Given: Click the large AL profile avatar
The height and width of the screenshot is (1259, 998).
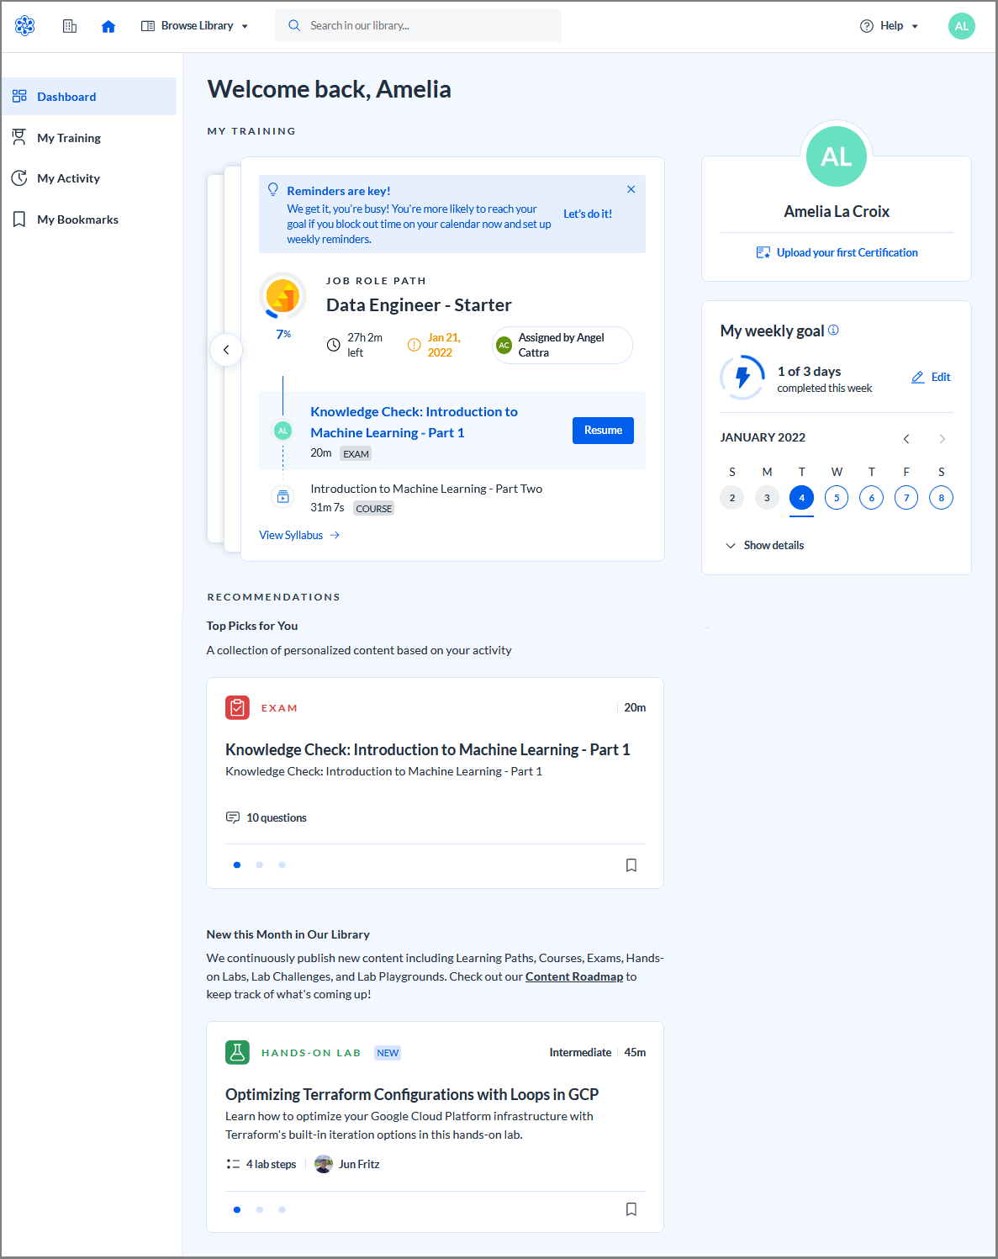Looking at the screenshot, I should pos(837,156).
